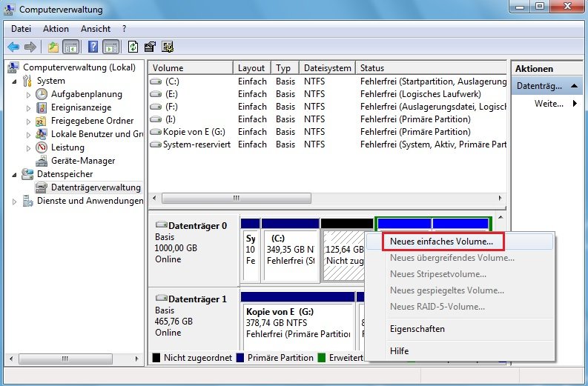Click the Up one level folder icon
588x386 pixels.
53,47
